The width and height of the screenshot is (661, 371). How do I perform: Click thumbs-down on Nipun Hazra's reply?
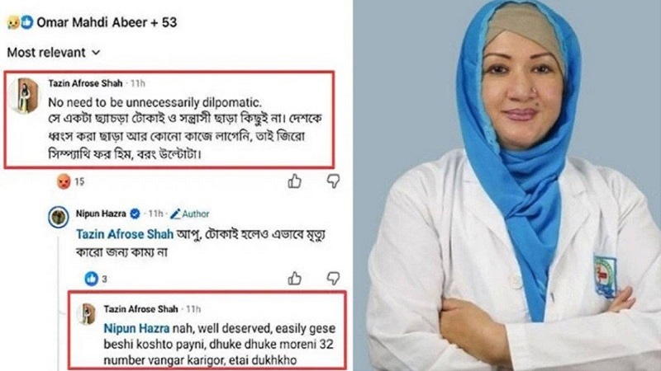coord(334,278)
